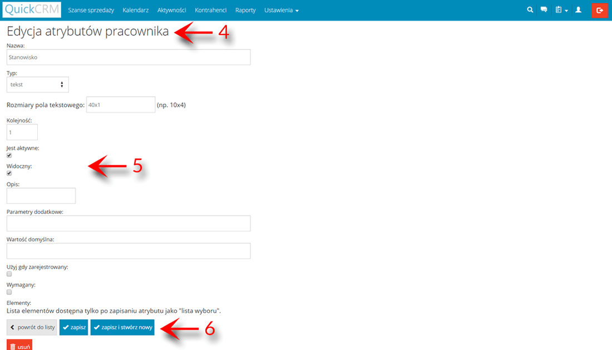The height and width of the screenshot is (350, 612).
Task: Click zapisz i stwórz nowy button
Action: coord(122,327)
